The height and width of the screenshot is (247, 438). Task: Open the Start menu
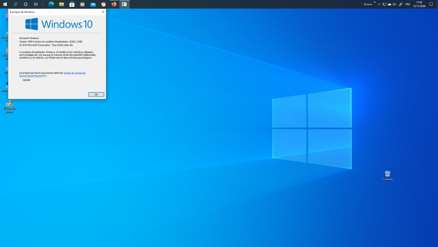(x=5, y=4)
